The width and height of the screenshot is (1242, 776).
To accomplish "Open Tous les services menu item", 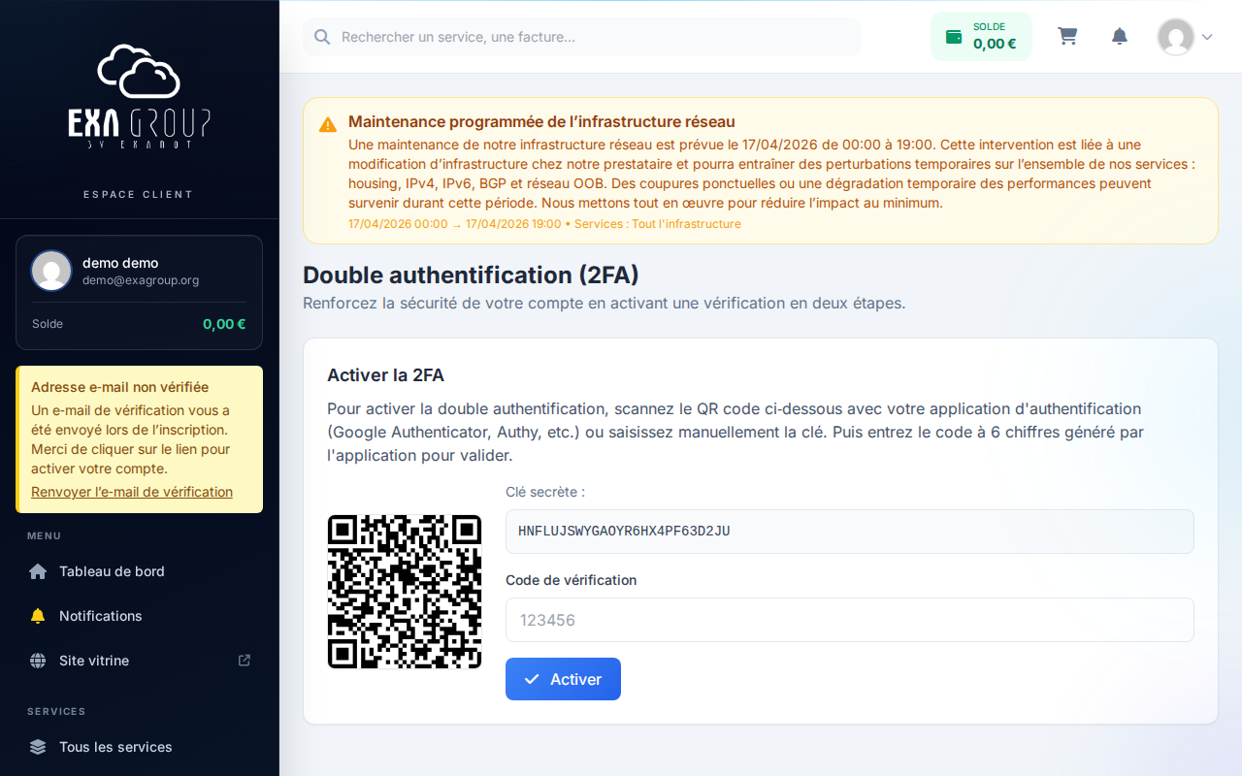I will pos(140,747).
